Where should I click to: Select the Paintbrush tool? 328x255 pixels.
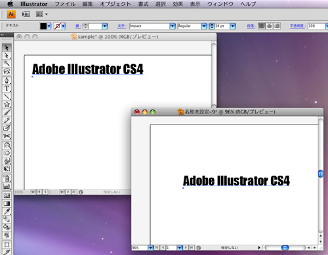[7, 112]
